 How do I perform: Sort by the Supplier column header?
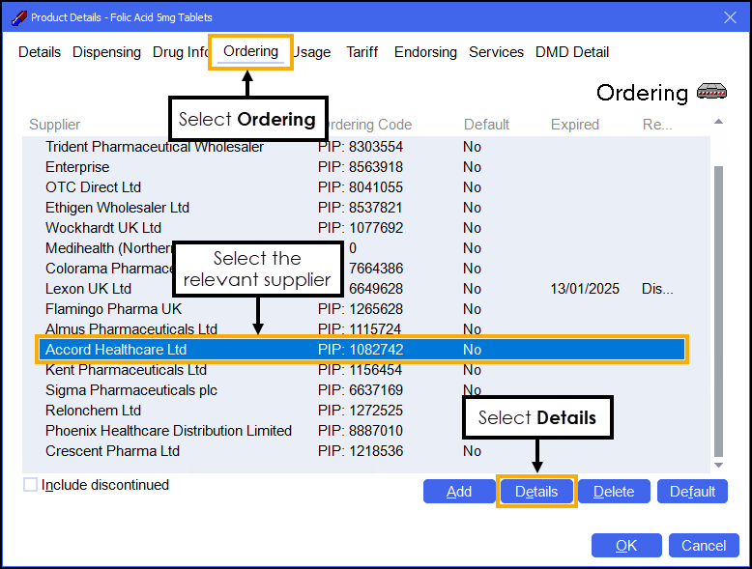coord(55,125)
